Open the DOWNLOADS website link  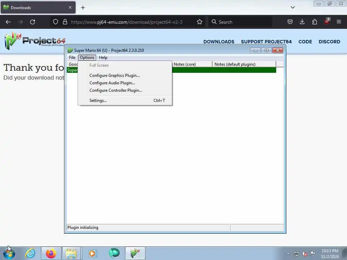(x=219, y=42)
